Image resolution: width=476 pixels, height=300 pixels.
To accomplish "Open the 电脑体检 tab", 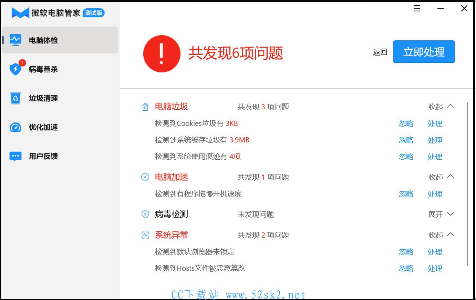I will (x=60, y=40).
